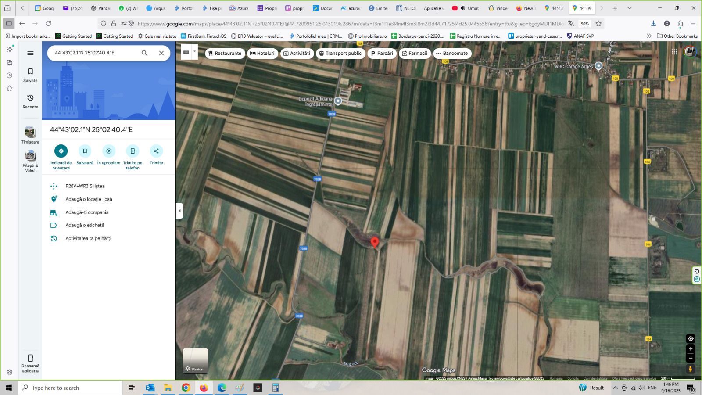Send to phone via Trimite pe telefon
Image resolution: width=702 pixels, height=395 pixels.
[133, 151]
